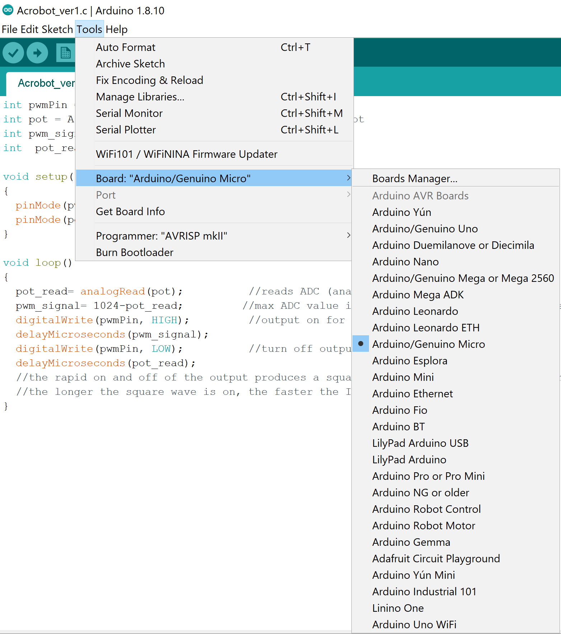Select Arduino BT board
Viewport: 561px width, 634px height.
(x=456, y=426)
